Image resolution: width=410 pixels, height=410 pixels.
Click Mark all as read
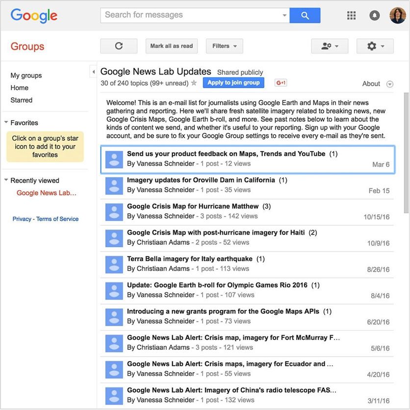tap(172, 46)
